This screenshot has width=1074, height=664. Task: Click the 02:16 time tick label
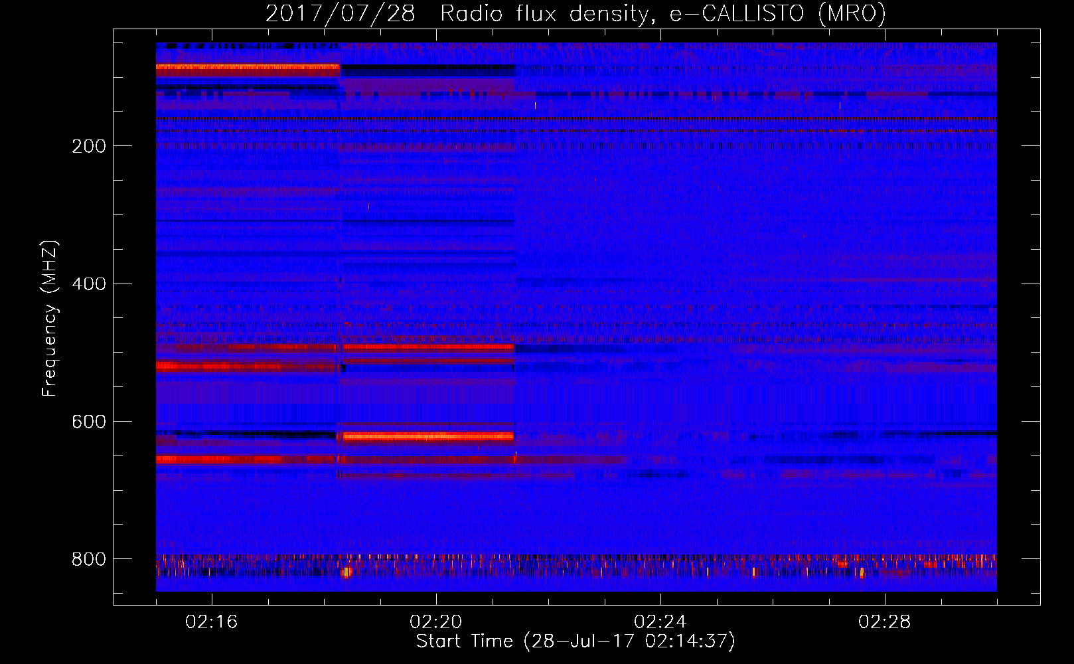(x=211, y=622)
